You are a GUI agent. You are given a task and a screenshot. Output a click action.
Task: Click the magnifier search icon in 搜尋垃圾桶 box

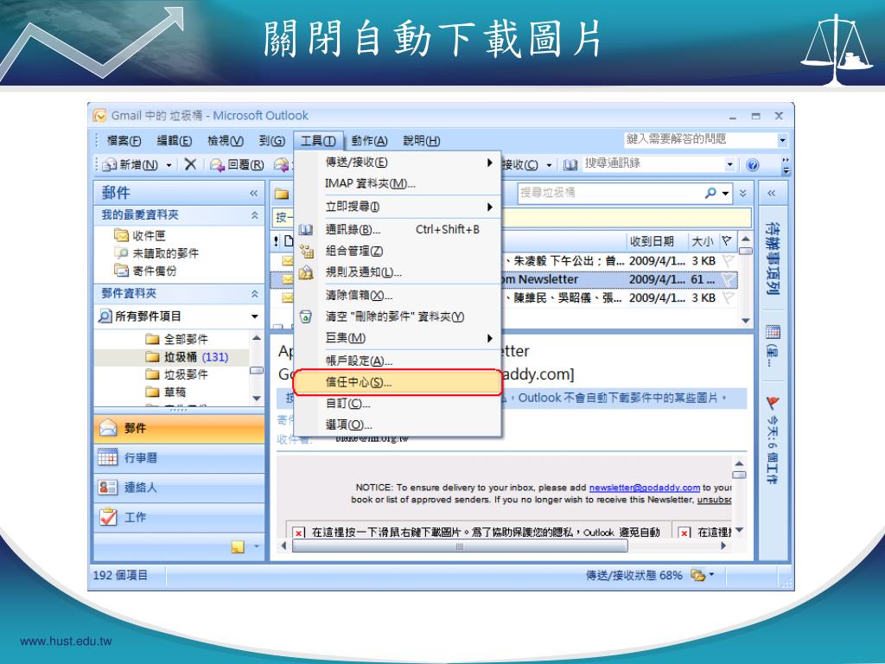pos(710,193)
